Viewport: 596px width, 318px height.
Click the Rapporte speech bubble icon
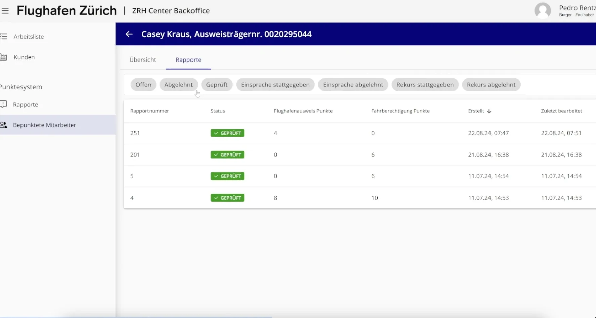(4, 104)
